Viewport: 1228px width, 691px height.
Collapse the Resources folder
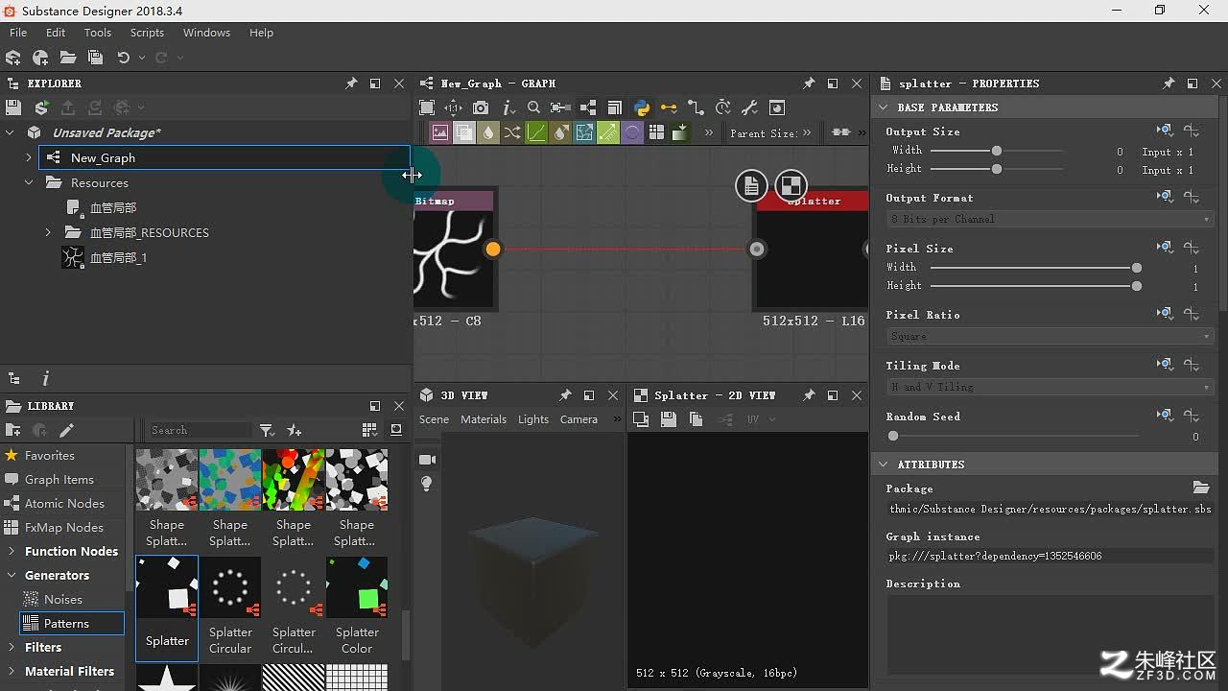(x=29, y=182)
